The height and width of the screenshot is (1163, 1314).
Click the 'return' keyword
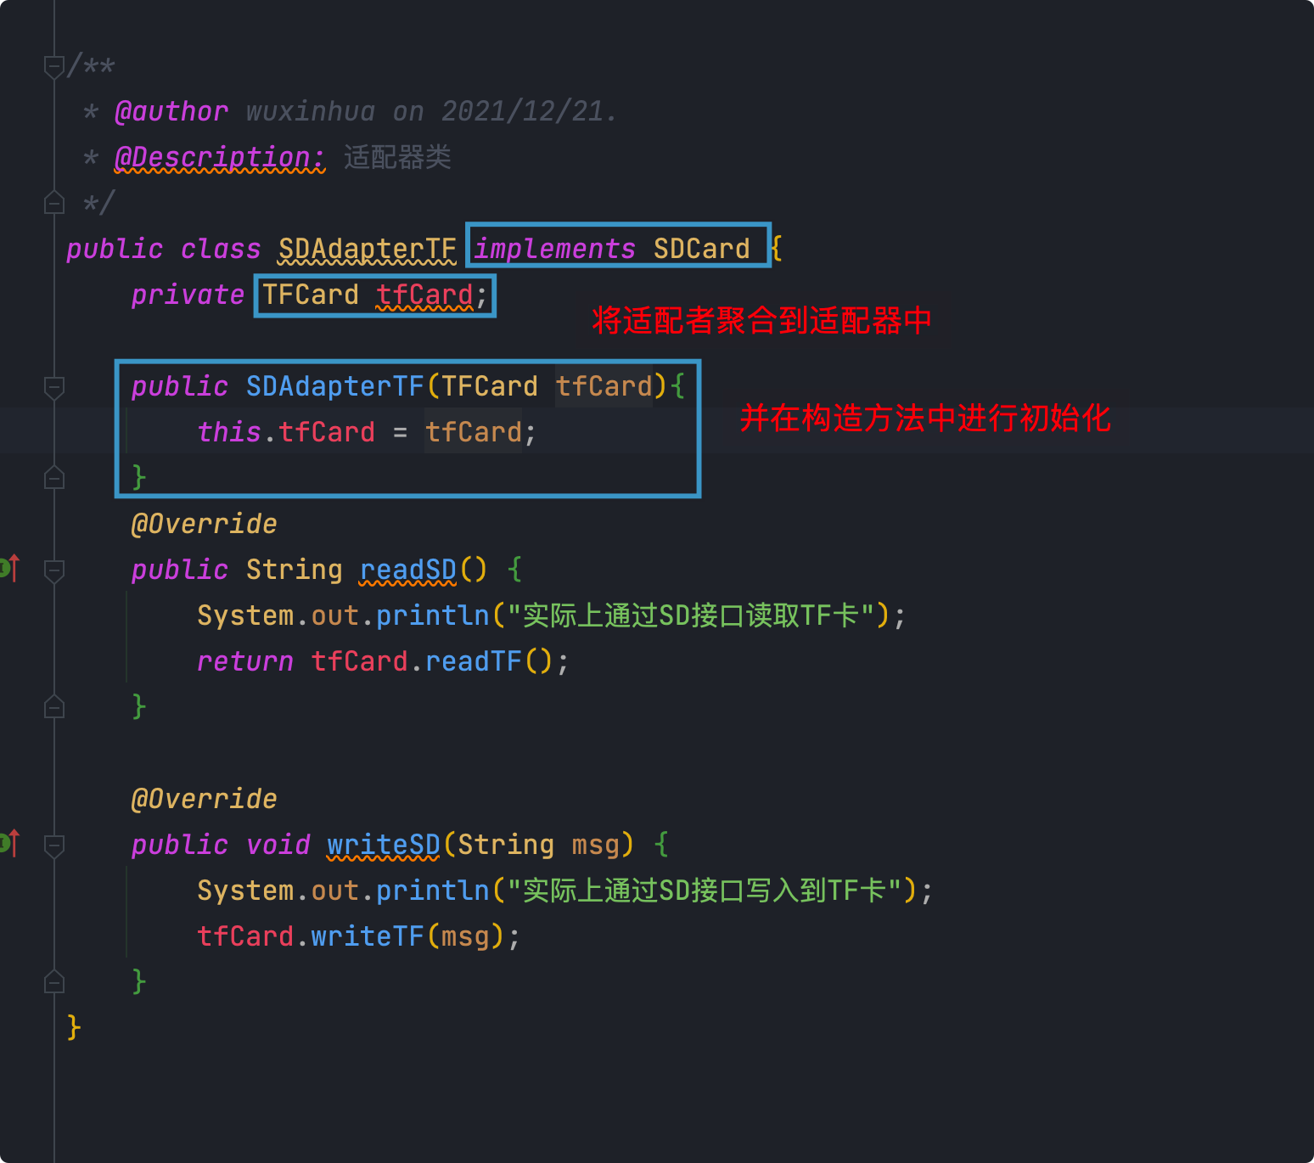click(x=245, y=661)
